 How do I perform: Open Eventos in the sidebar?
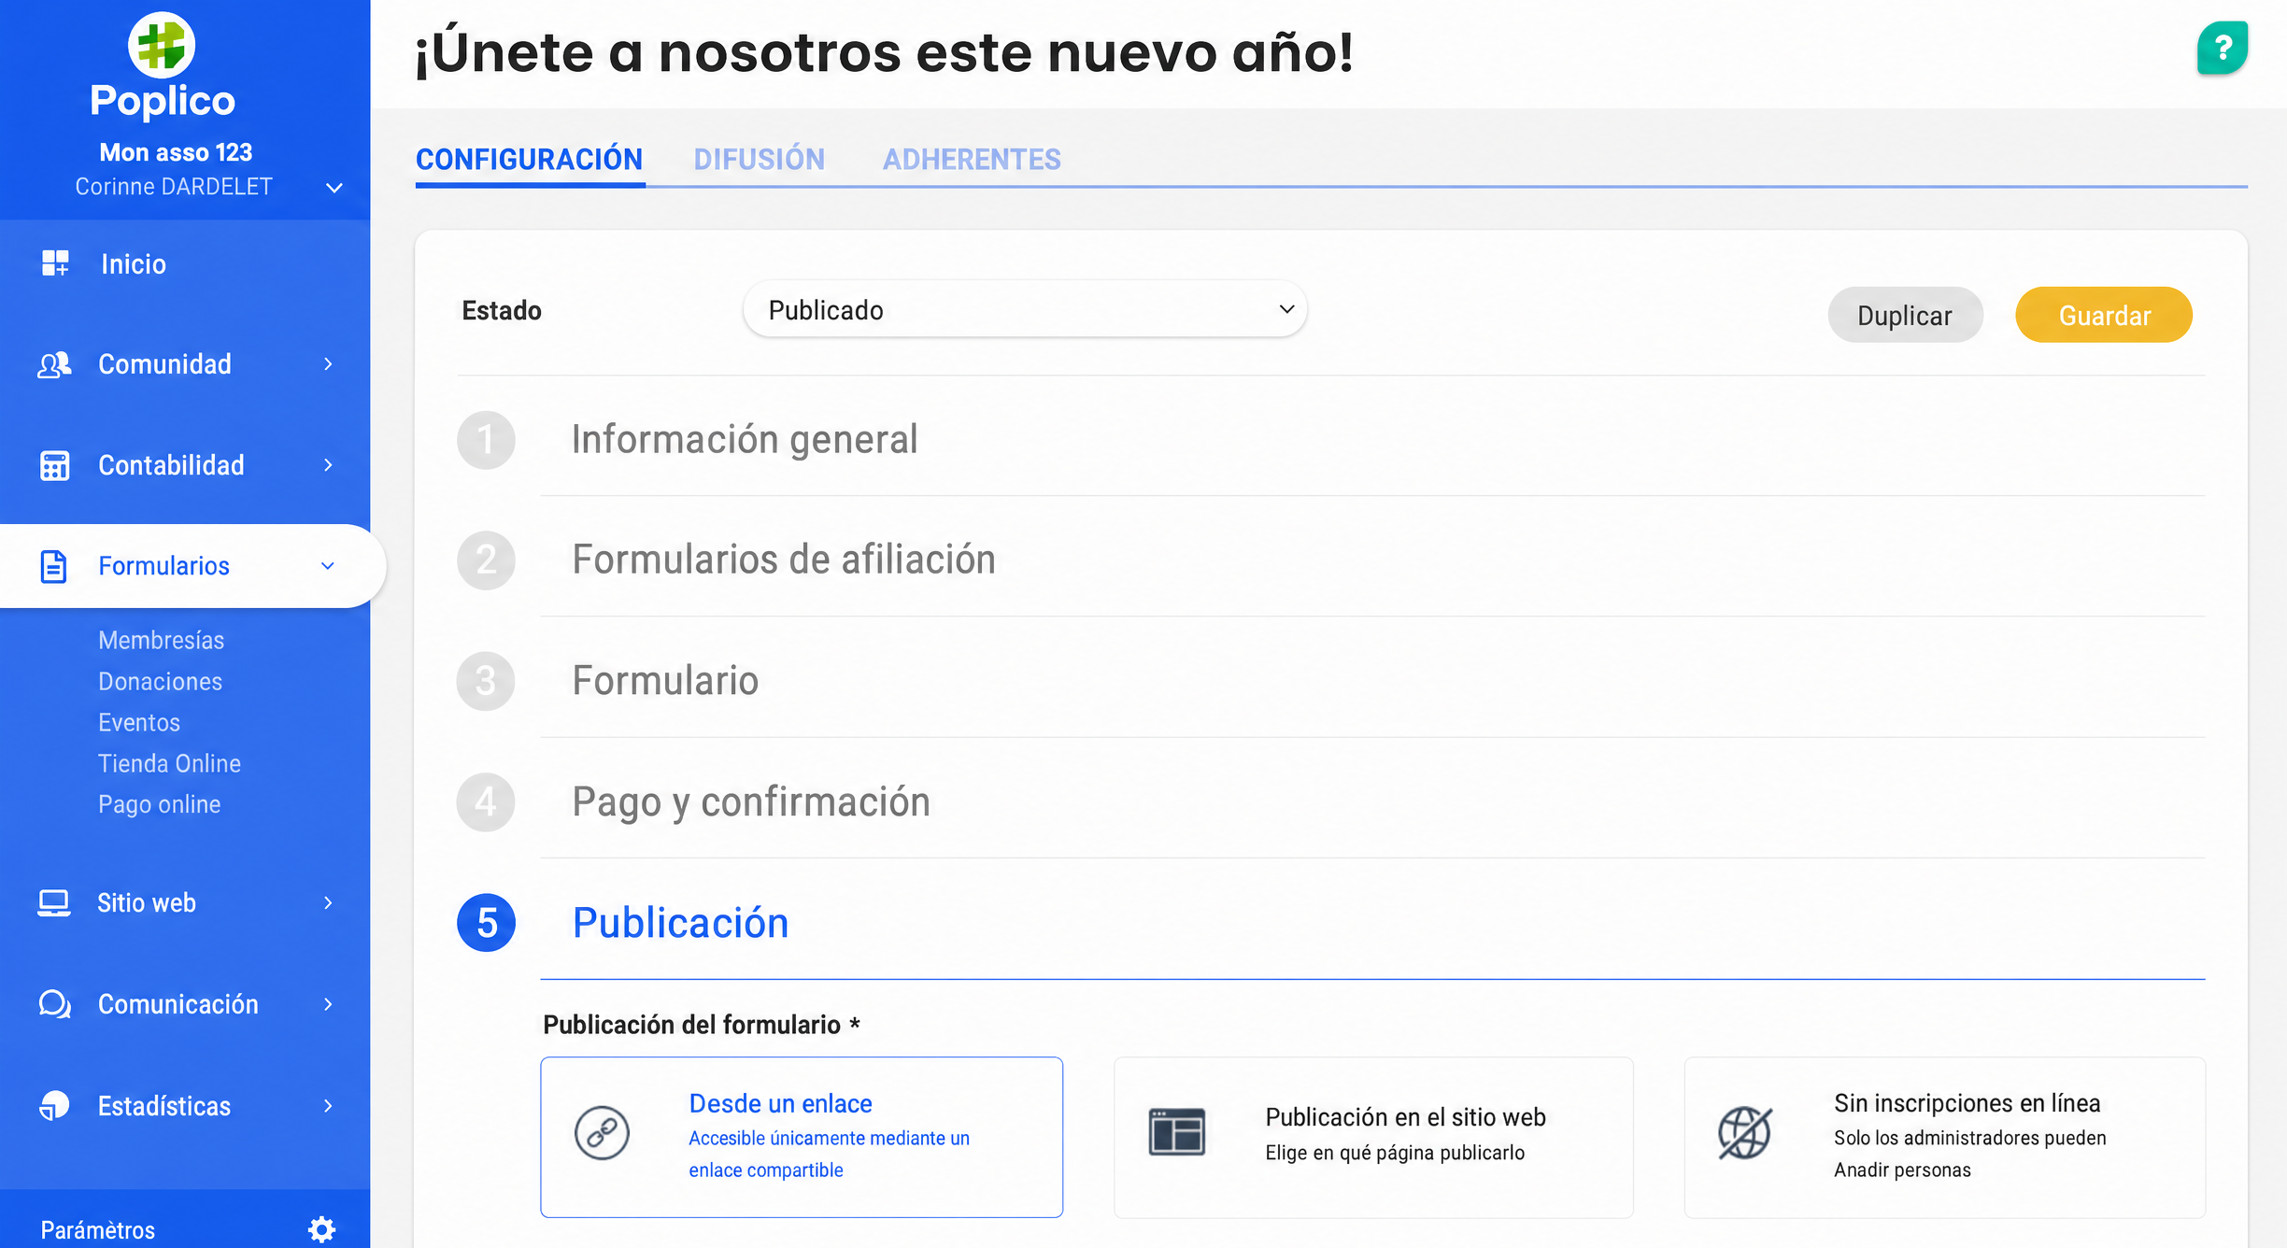[x=139, y=722]
